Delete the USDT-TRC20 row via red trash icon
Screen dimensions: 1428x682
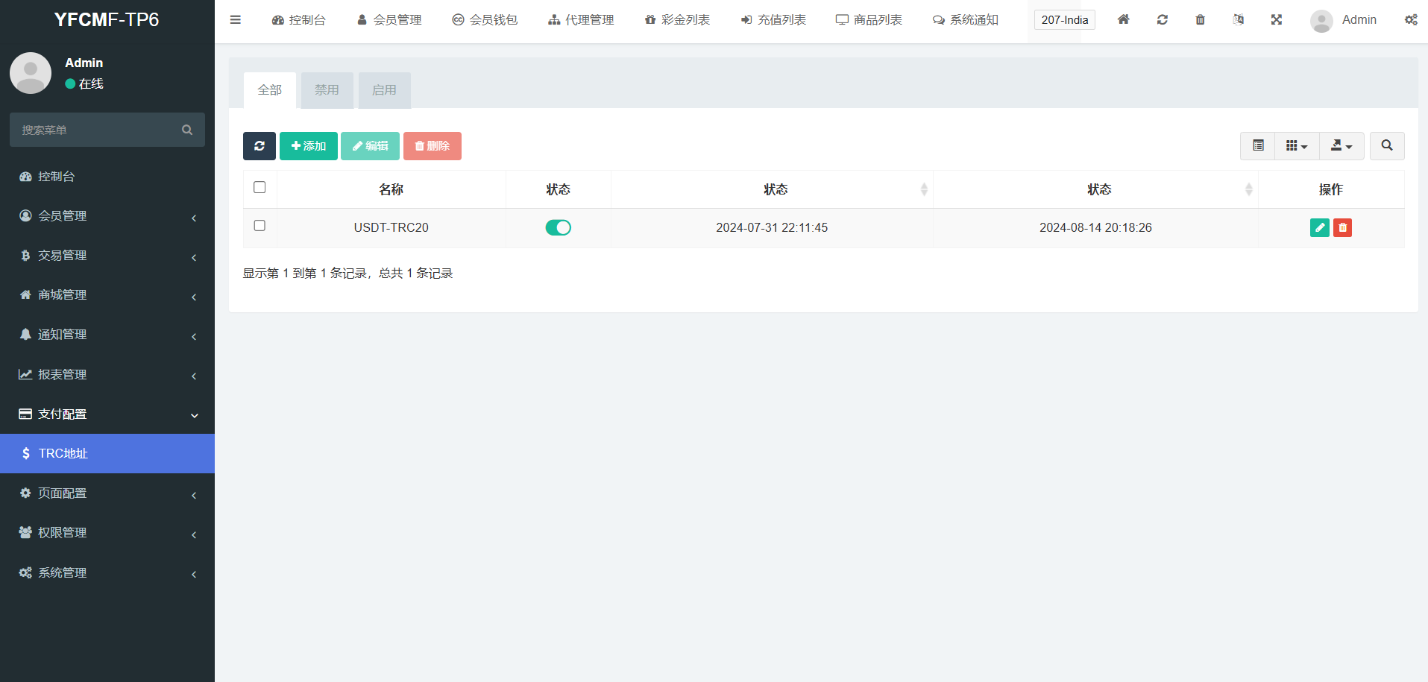point(1342,228)
